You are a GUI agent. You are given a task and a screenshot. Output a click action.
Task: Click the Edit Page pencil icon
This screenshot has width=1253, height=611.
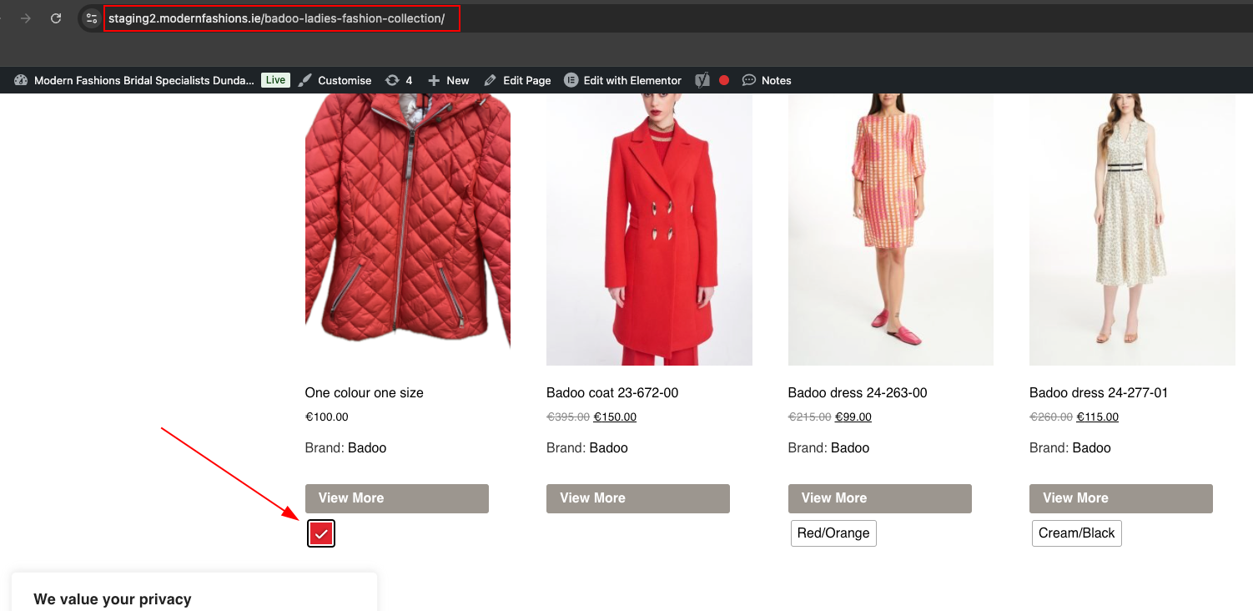coord(491,80)
